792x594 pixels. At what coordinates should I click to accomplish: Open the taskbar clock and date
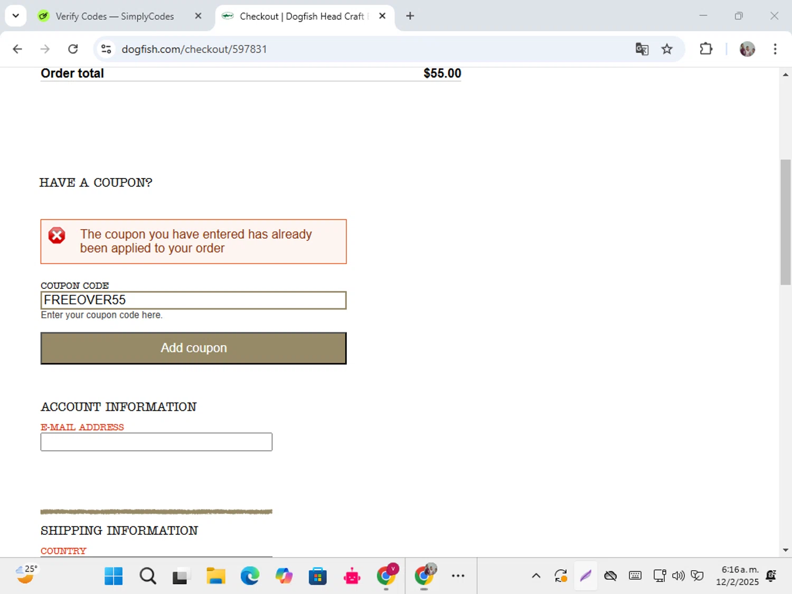[738, 576]
